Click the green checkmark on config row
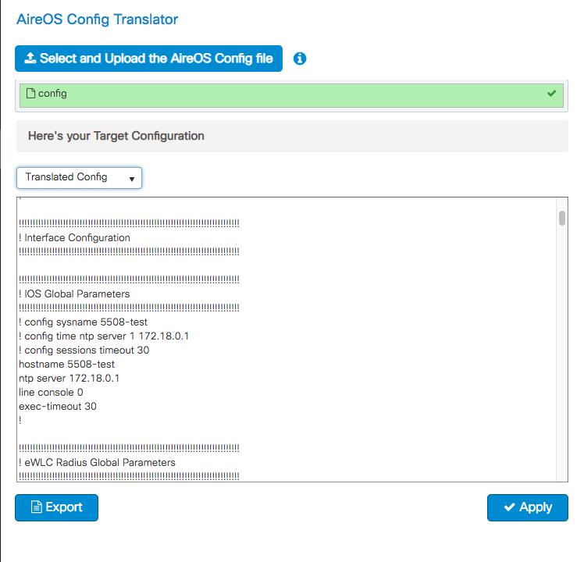The height and width of the screenshot is (562, 584). point(551,93)
